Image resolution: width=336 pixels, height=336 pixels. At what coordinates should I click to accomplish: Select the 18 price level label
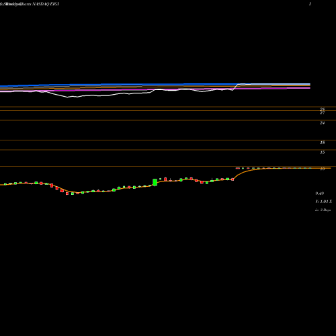pyautogui.click(x=323, y=142)
